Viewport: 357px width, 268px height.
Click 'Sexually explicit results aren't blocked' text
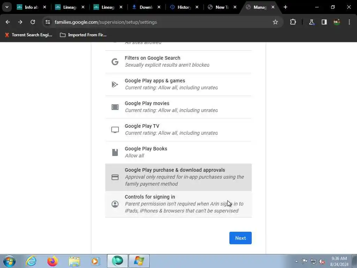tap(167, 65)
